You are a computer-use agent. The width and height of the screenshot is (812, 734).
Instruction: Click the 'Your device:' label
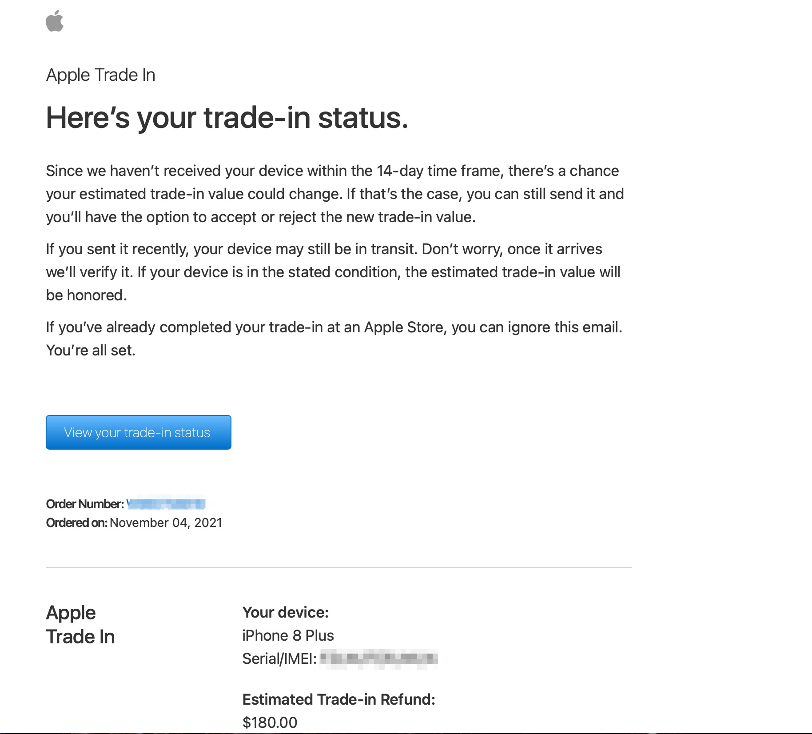coord(286,612)
